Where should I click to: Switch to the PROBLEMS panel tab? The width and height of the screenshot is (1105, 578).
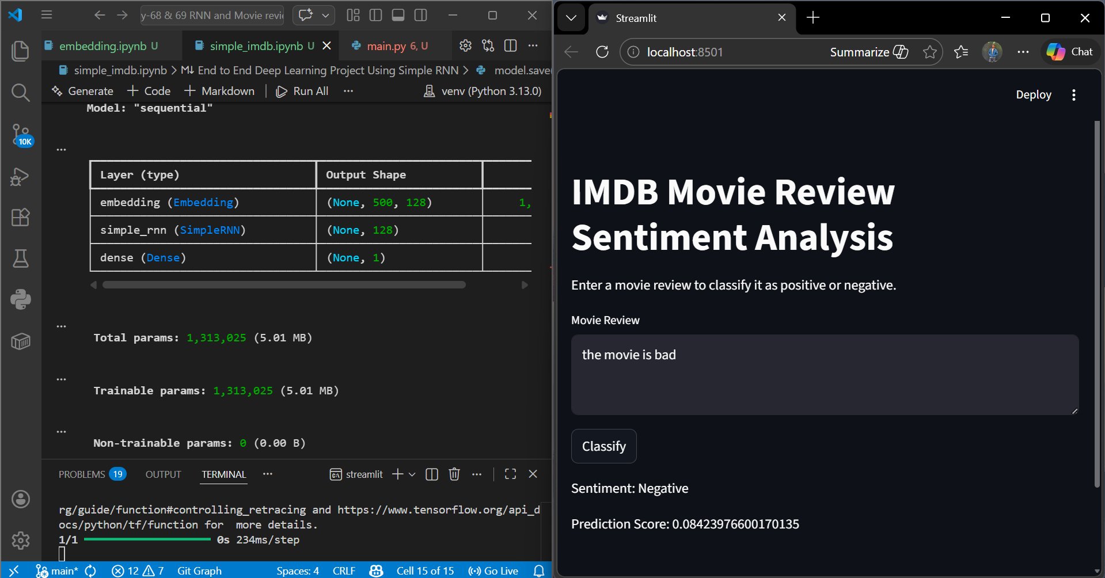(82, 474)
